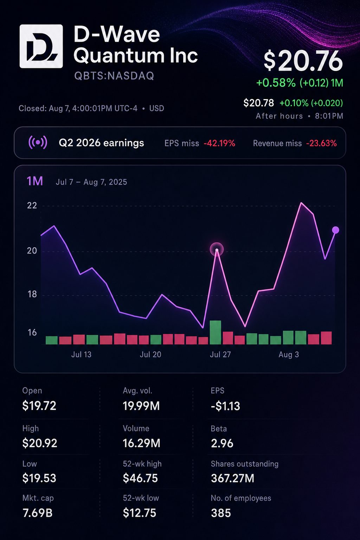
Task: Click the Shares outstanding label
Action: (245, 464)
